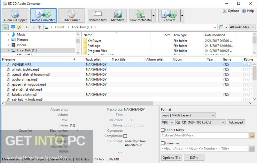Select gabeen_el_wogood.mp3 file
This screenshot has height=163, width=257.
pos(29,84)
